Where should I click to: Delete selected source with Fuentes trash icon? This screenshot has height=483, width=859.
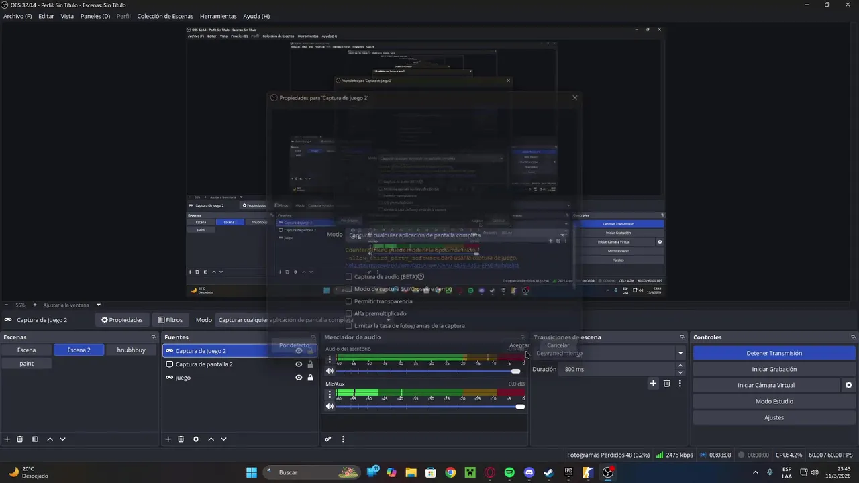pyautogui.click(x=181, y=439)
